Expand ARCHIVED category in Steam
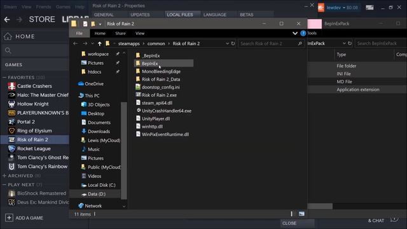Screen dimensions: 407x229 pyautogui.click(x=4, y=176)
